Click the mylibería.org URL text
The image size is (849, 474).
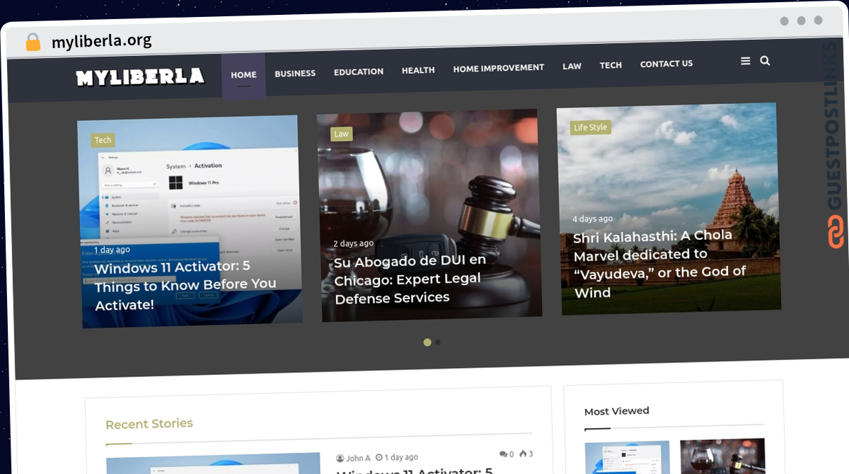pyautogui.click(x=102, y=41)
